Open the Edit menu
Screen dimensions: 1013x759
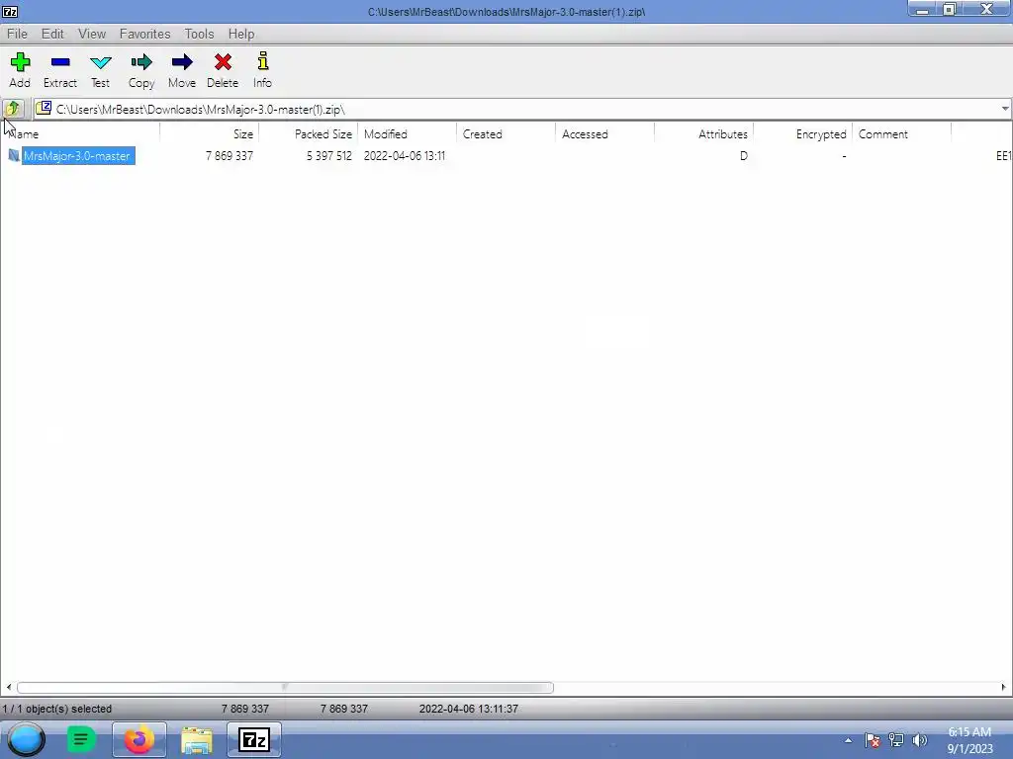(x=52, y=34)
